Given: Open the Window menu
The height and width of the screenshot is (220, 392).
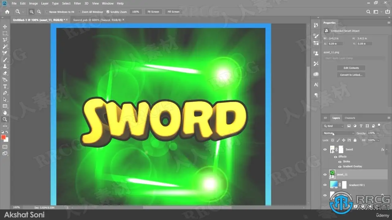Looking at the screenshot, I should (x=108, y=3).
